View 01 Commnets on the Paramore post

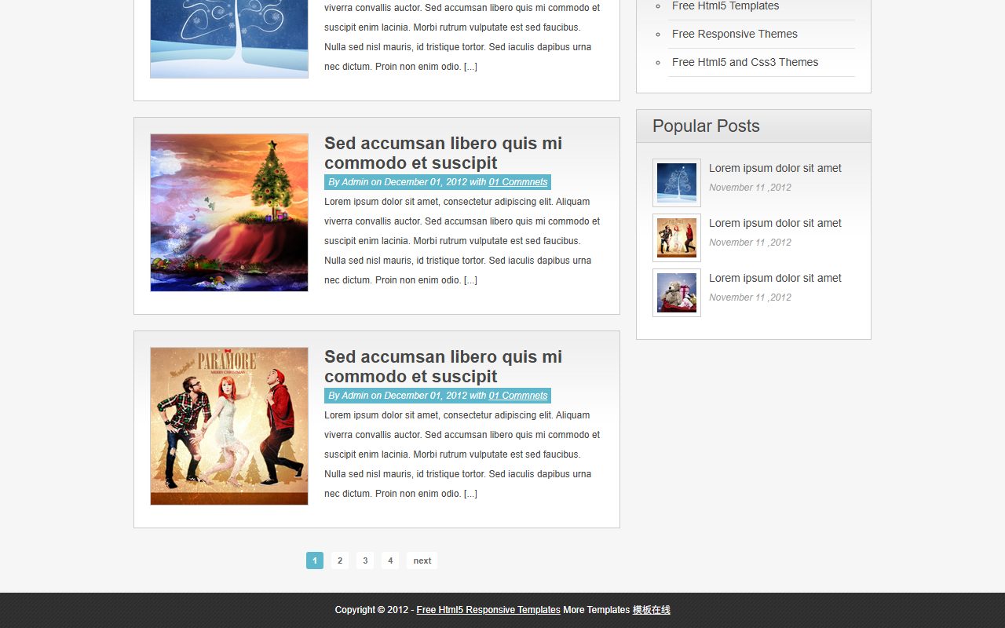click(518, 396)
